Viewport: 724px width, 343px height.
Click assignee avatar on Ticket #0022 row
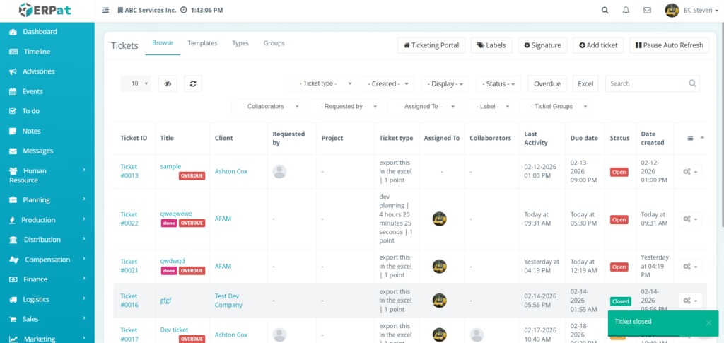[439, 219]
